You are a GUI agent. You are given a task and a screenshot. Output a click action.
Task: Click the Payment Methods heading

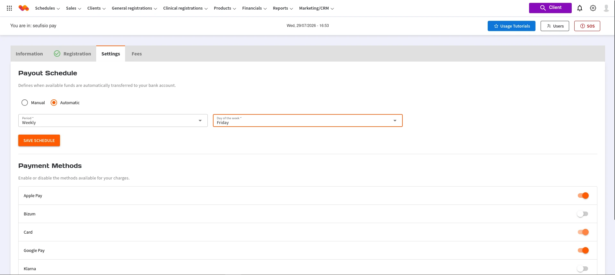[x=50, y=166]
